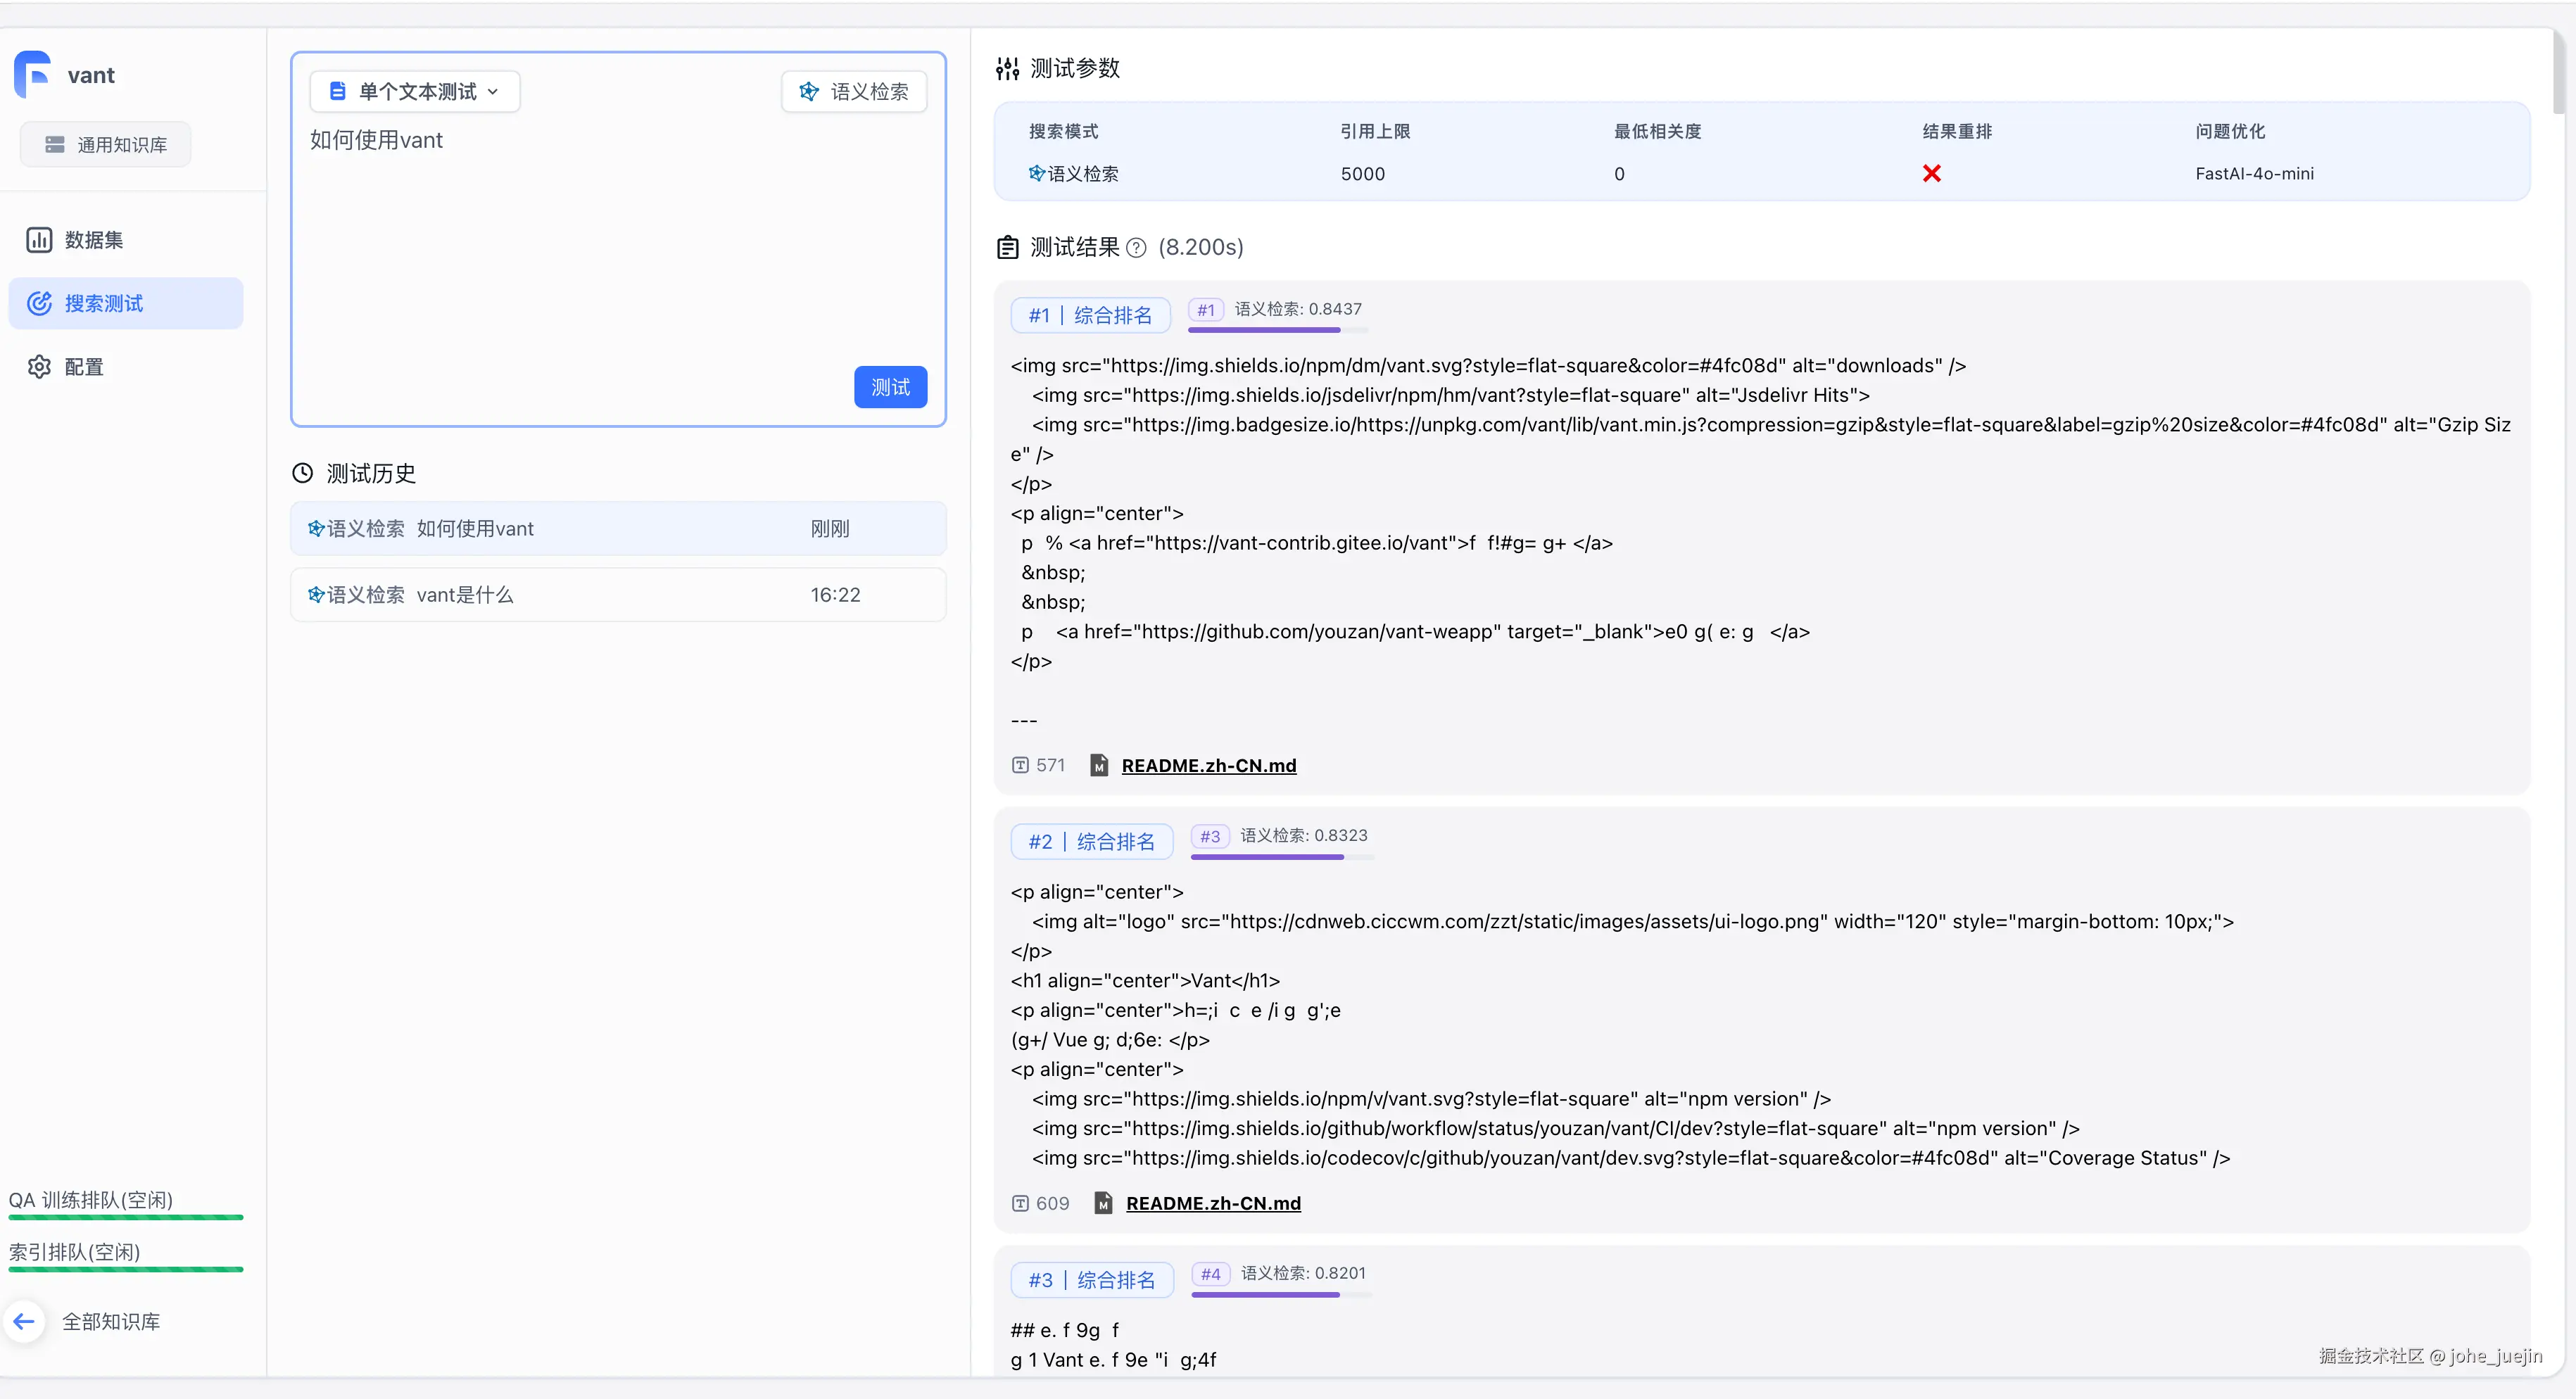Screen dimensions: 2576x1399
Task: Open the 语义检索 search mode selector
Action: tap(854, 92)
